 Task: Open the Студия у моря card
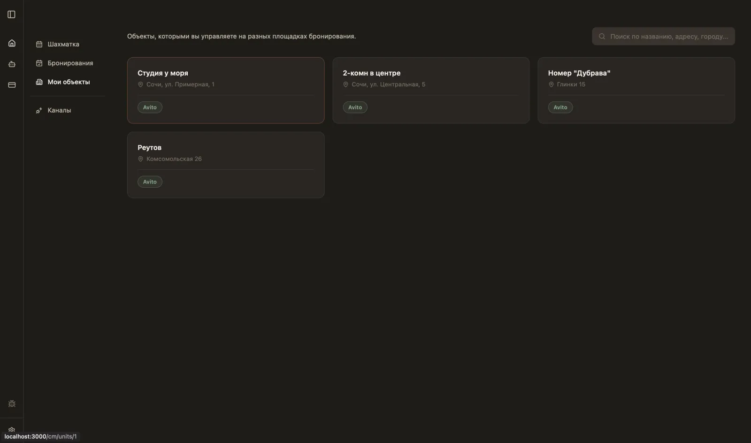(226, 91)
